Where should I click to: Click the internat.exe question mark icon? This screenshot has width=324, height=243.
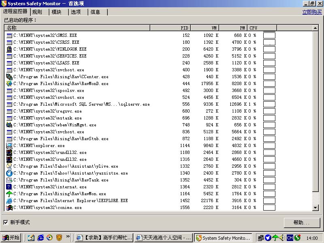click(9, 187)
